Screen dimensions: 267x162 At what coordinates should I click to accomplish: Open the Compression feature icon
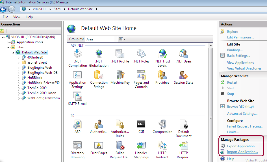[x=162, y=124]
